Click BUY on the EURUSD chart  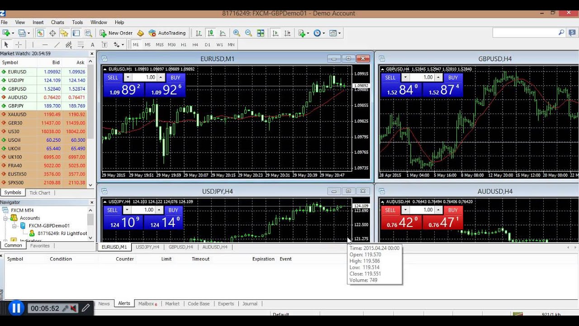(176, 77)
